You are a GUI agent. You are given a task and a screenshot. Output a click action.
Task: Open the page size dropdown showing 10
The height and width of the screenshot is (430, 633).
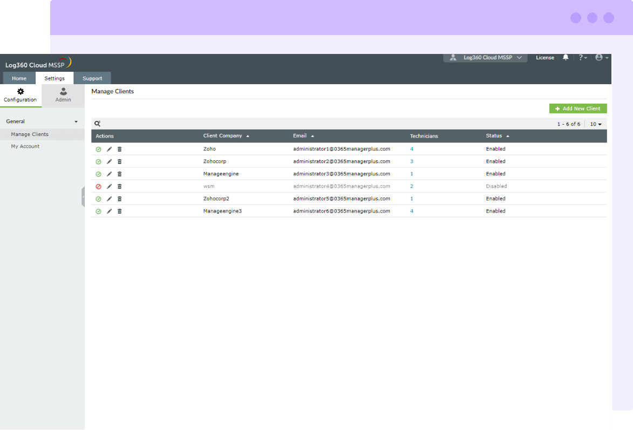coord(596,124)
